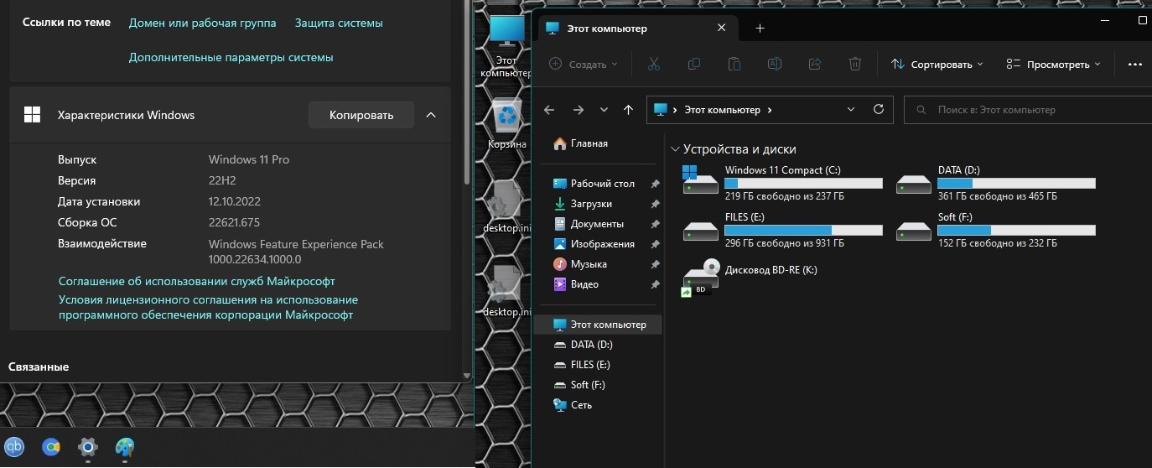Open Соглашение об использовании служб Майкрософт

coord(197,281)
